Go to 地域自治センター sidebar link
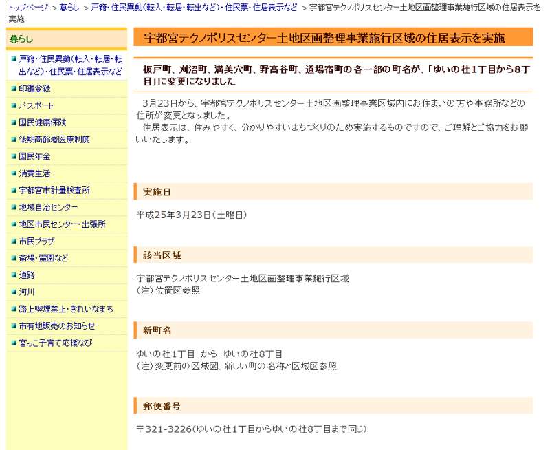 48,207
